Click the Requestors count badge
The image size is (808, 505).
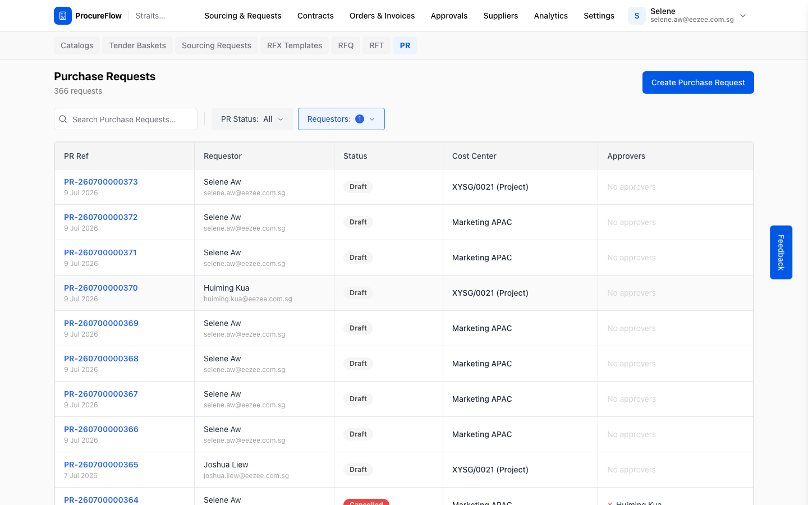tap(360, 119)
